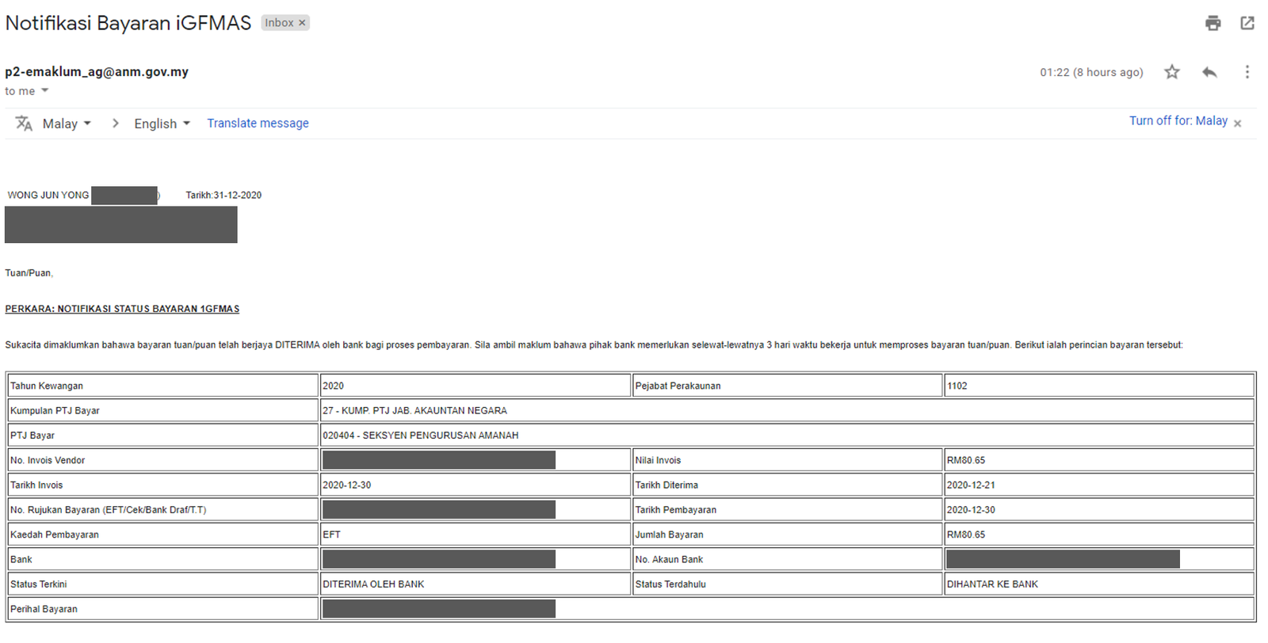Image resolution: width=1268 pixels, height=643 pixels.
Task: Click the timestamp 01:22 (8 hours ago)
Action: [1091, 72]
